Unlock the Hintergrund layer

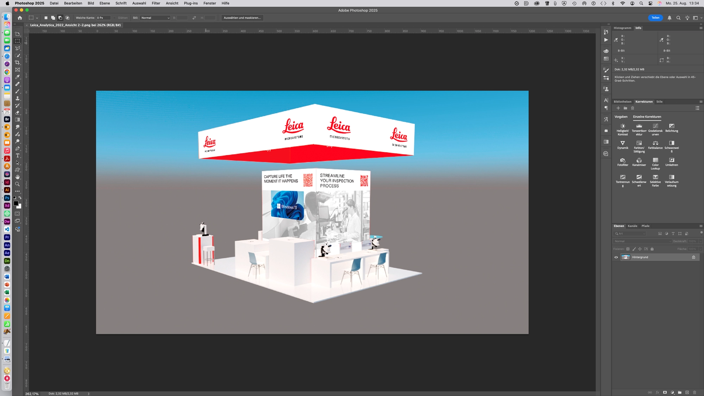[693, 257]
